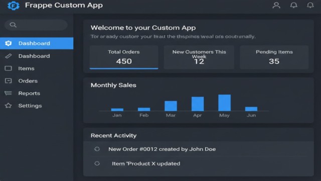Image resolution: width=321 pixels, height=181 pixels.
Task: Select the Pending Items 35 card
Action: [274, 57]
